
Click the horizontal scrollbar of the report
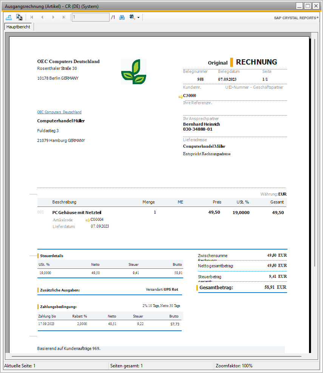[x=156, y=356]
